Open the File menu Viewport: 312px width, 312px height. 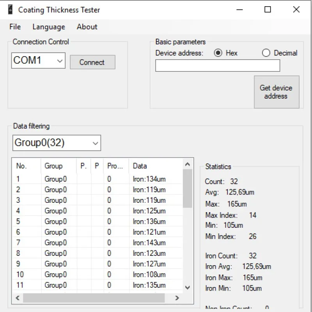click(15, 27)
